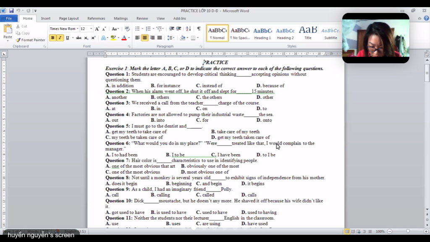
Task: Click the Shading paint bucket icon
Action: [x=182, y=38]
